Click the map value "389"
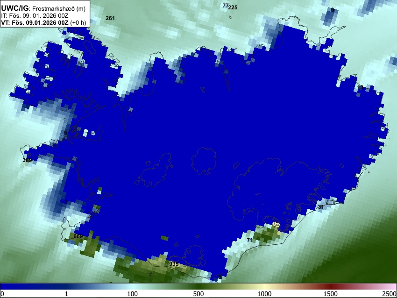The height and width of the screenshot is (298, 397). click(x=27, y=160)
